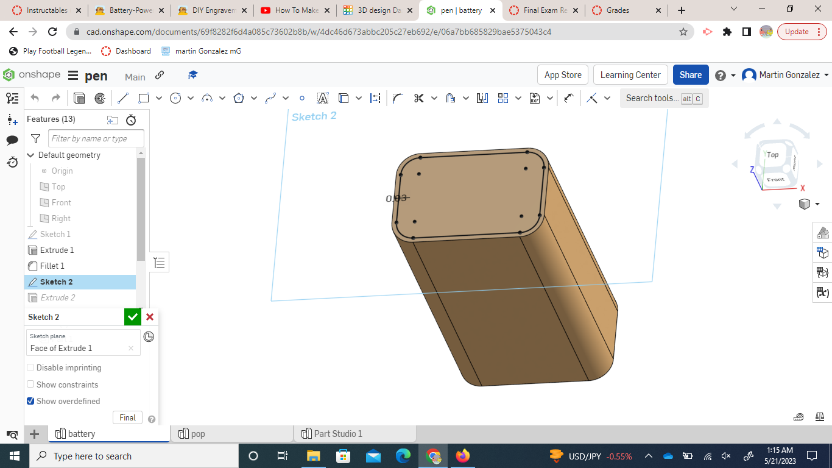The height and width of the screenshot is (468, 832).
Task: Disable the Show overdefined checkbox
Action: point(30,401)
